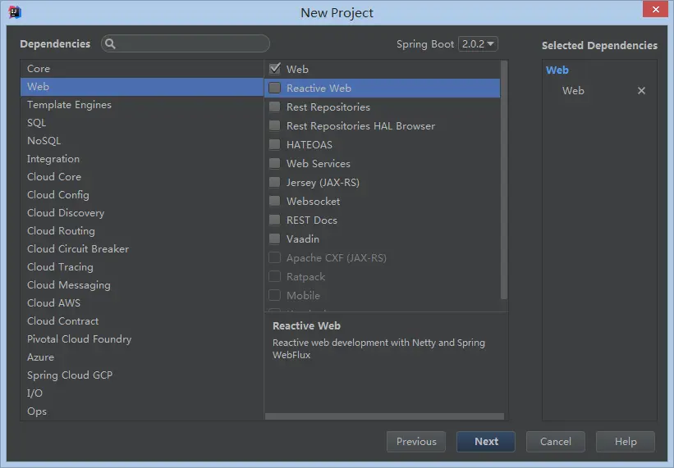Image resolution: width=674 pixels, height=468 pixels.
Task: Open the Azure category
Action: 142,357
